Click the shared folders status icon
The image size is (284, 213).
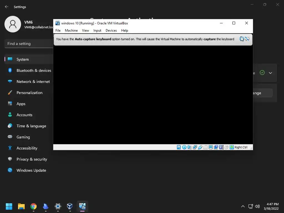(x=206, y=147)
